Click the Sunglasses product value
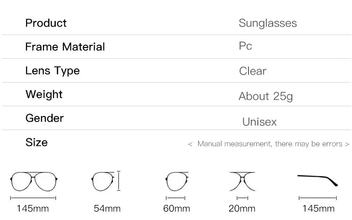 [x=268, y=23]
